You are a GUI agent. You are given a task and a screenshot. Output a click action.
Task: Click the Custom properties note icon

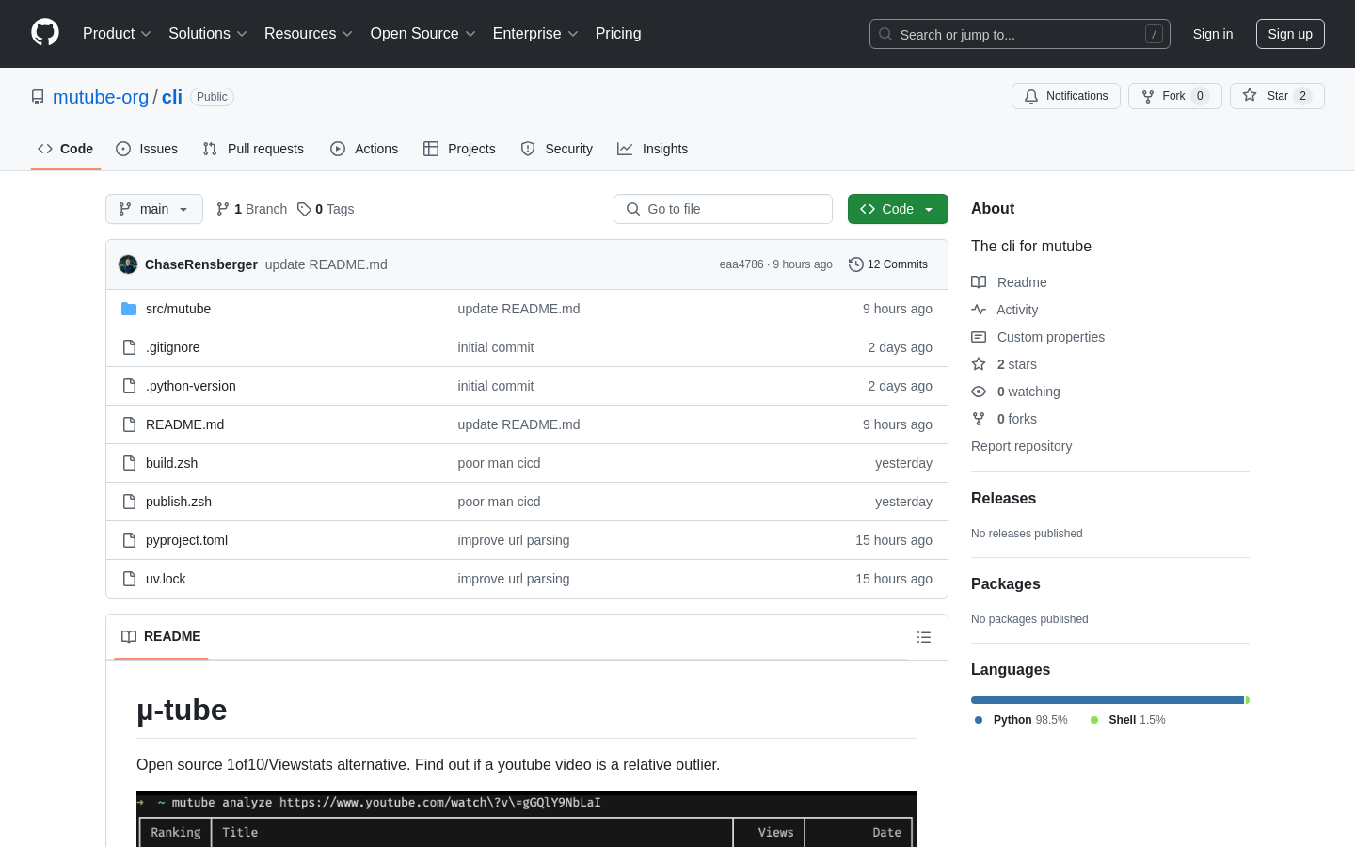[979, 337]
